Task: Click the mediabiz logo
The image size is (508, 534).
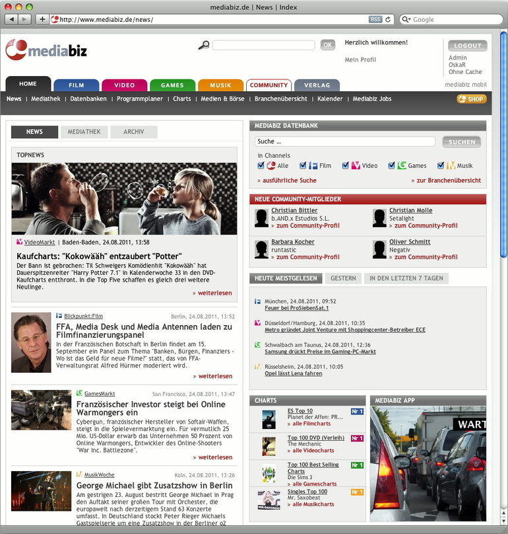Action: click(x=46, y=50)
